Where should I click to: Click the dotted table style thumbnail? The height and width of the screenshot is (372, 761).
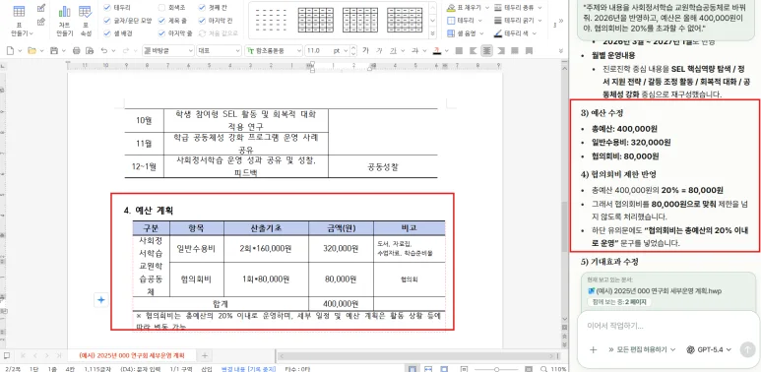[271, 20]
